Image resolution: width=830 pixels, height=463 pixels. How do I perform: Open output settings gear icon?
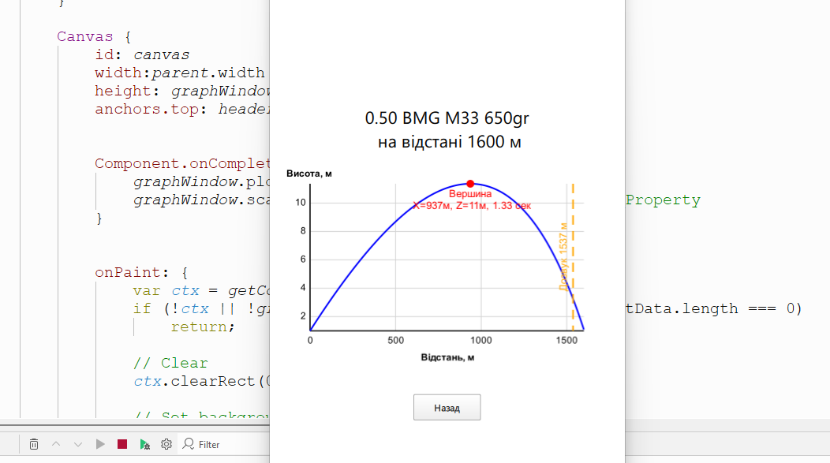(166, 444)
